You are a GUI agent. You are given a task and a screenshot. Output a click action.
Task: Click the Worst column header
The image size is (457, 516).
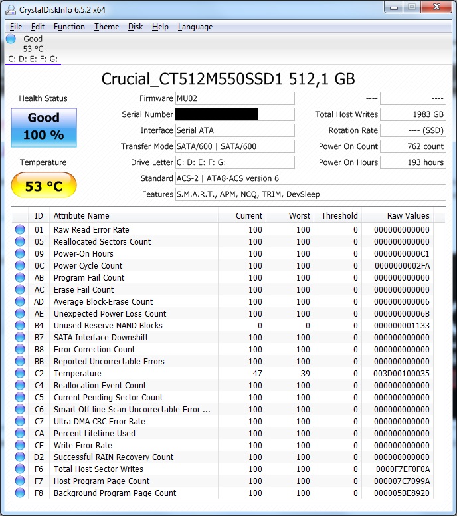[290, 216]
